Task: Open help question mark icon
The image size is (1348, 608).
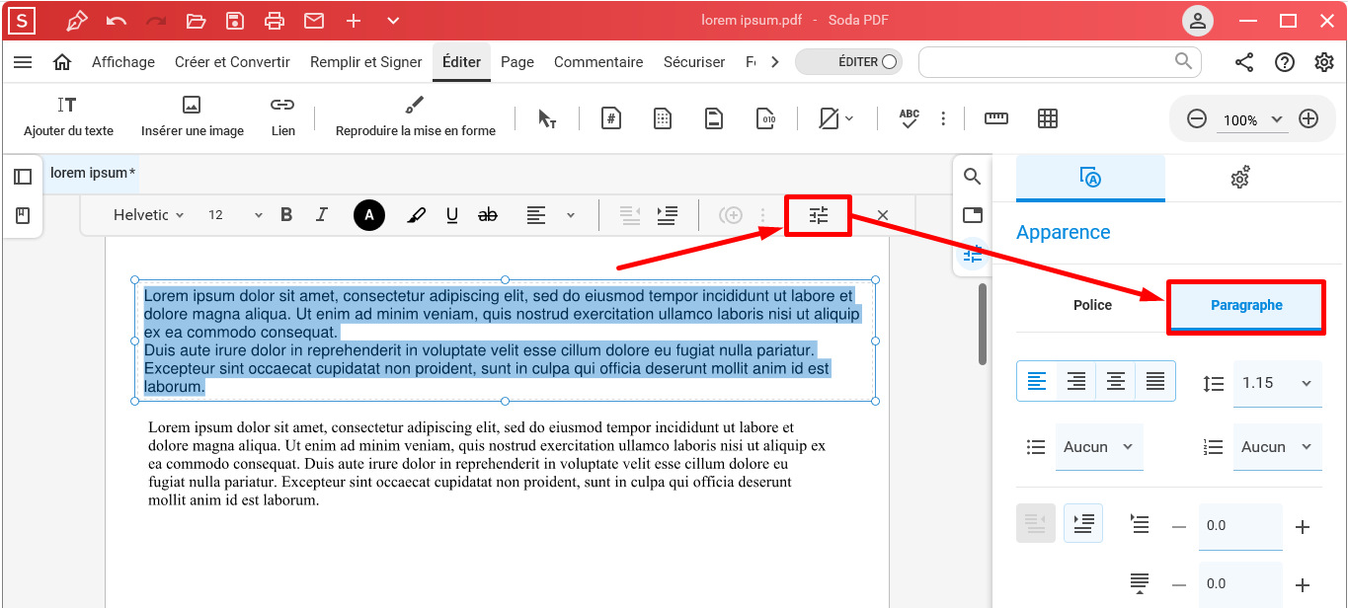Action: point(1285,62)
